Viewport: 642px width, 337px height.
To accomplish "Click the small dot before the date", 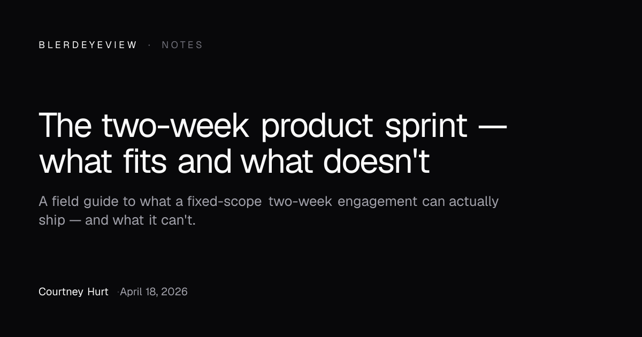I will click(x=118, y=293).
